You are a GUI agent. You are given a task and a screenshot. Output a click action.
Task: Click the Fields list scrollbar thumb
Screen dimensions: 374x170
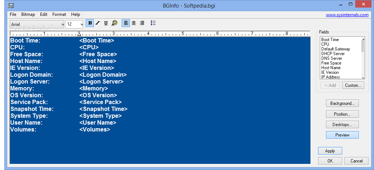(363, 46)
